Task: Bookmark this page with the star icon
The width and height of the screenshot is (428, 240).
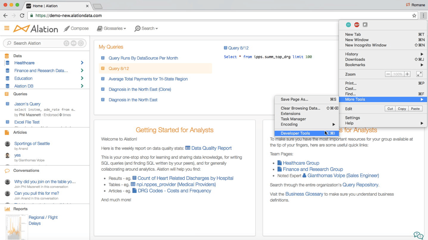Action: pos(414,15)
